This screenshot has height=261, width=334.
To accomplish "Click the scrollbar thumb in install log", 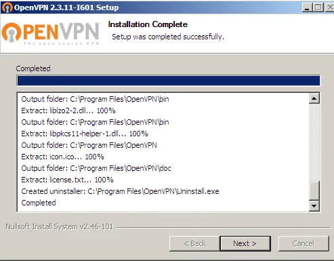I will coord(314,190).
